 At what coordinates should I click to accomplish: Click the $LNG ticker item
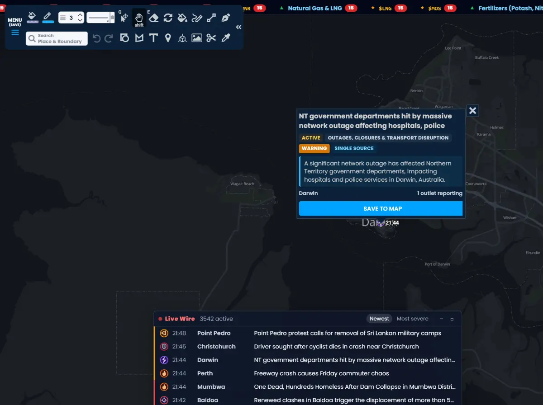pos(388,8)
